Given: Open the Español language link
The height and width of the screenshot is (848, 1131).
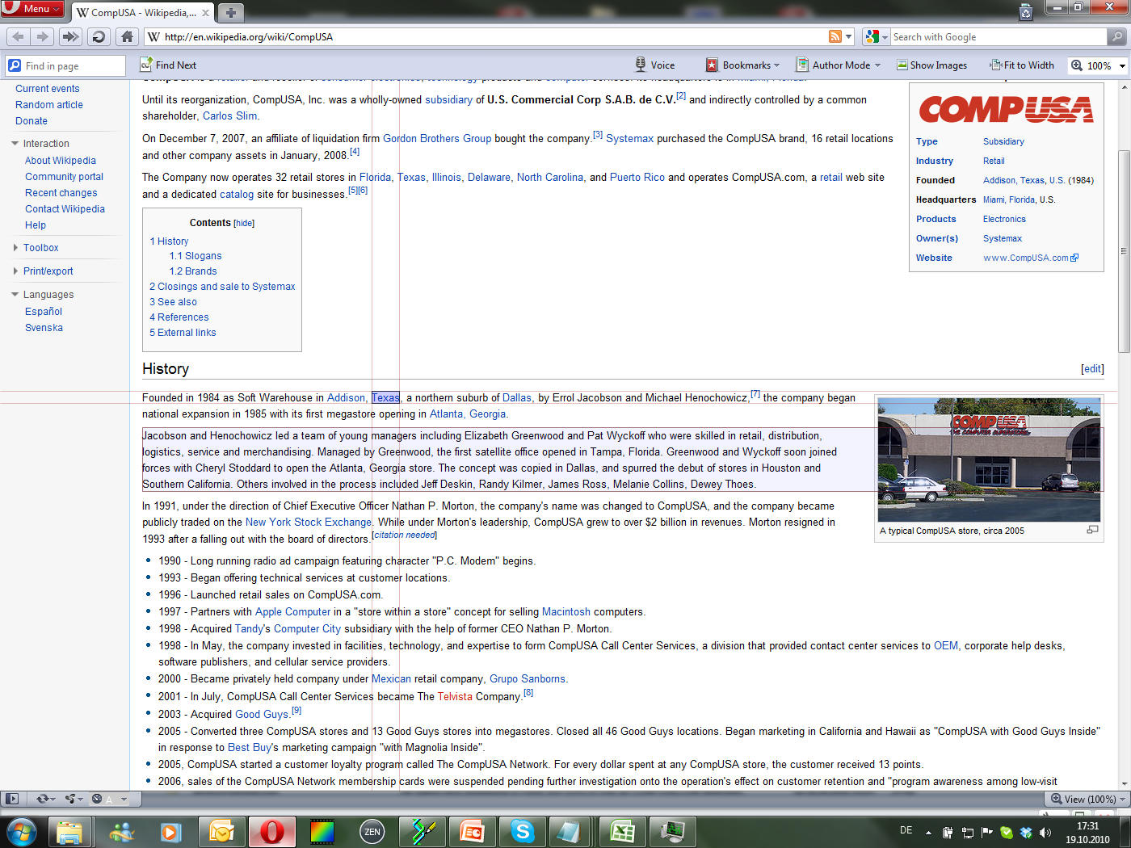Looking at the screenshot, I should 44,312.
